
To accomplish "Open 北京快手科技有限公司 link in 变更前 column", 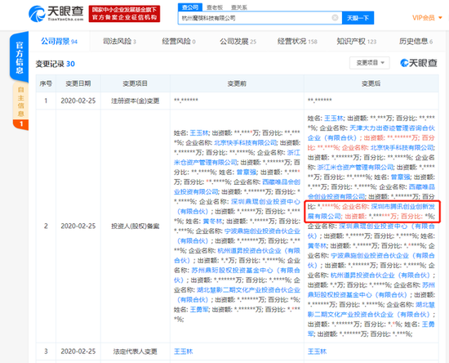I will [246, 142].
